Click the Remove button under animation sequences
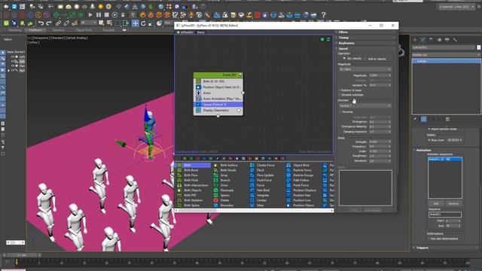Viewport: 482px width, 271px height. [453, 204]
